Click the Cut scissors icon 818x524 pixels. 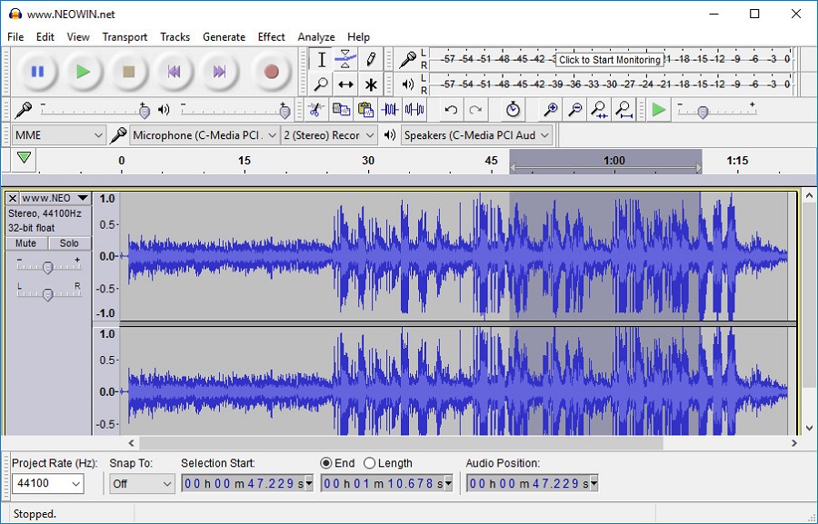point(314,110)
